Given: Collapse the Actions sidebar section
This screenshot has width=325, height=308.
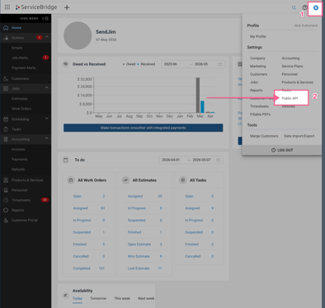Looking at the screenshot, I should (47, 37).
